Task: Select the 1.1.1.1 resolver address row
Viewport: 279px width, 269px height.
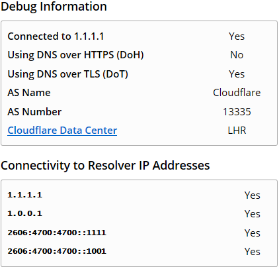Action: tap(139, 195)
